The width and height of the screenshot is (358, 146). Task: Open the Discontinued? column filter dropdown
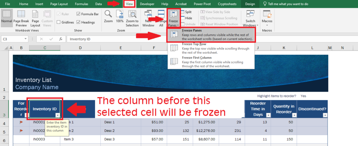click(325, 115)
